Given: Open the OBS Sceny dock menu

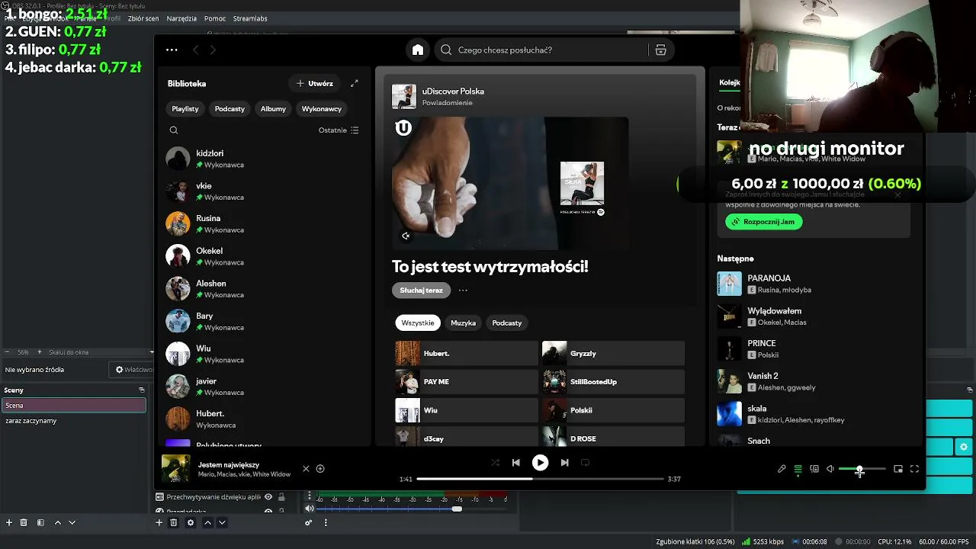Looking at the screenshot, I should point(141,390).
